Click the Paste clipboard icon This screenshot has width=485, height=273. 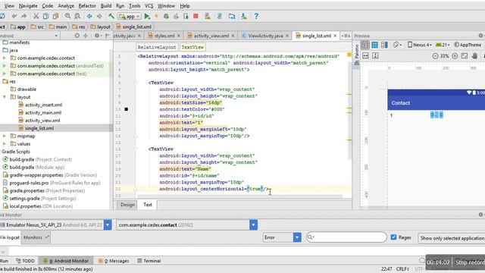55,16
